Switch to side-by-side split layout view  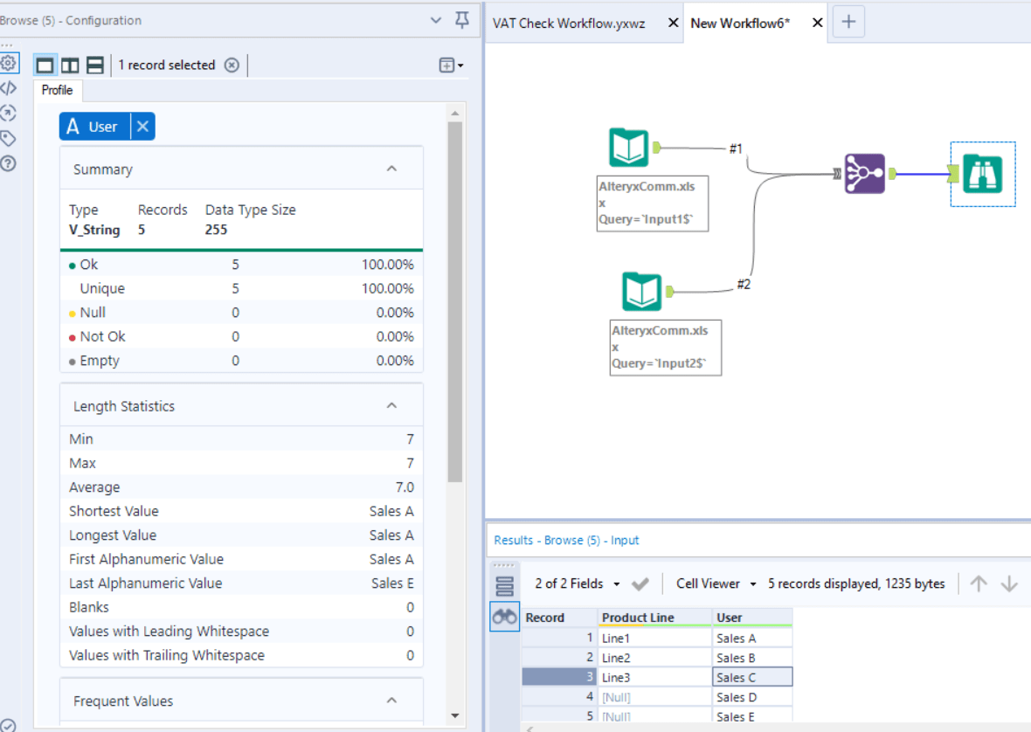tap(71, 65)
